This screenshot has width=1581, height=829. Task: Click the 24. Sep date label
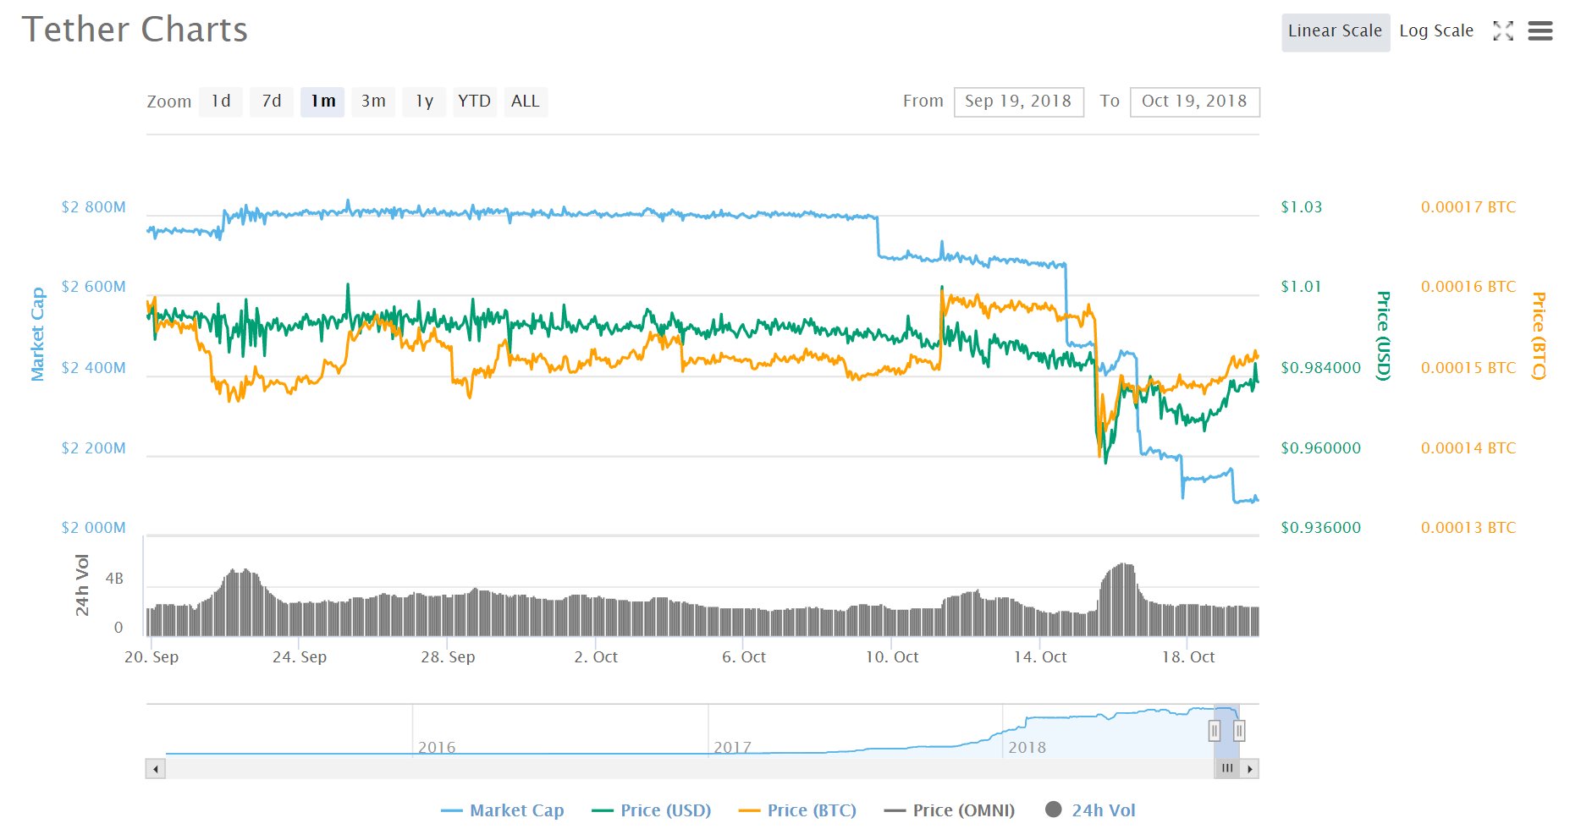pyautogui.click(x=300, y=657)
